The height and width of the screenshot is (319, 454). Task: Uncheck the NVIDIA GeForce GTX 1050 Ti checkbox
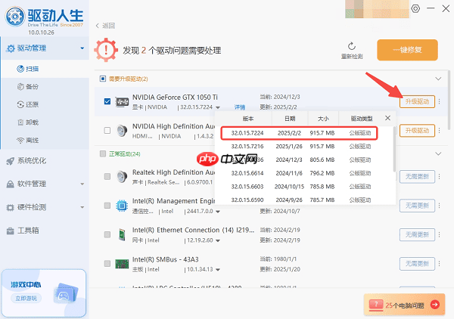[x=107, y=101]
